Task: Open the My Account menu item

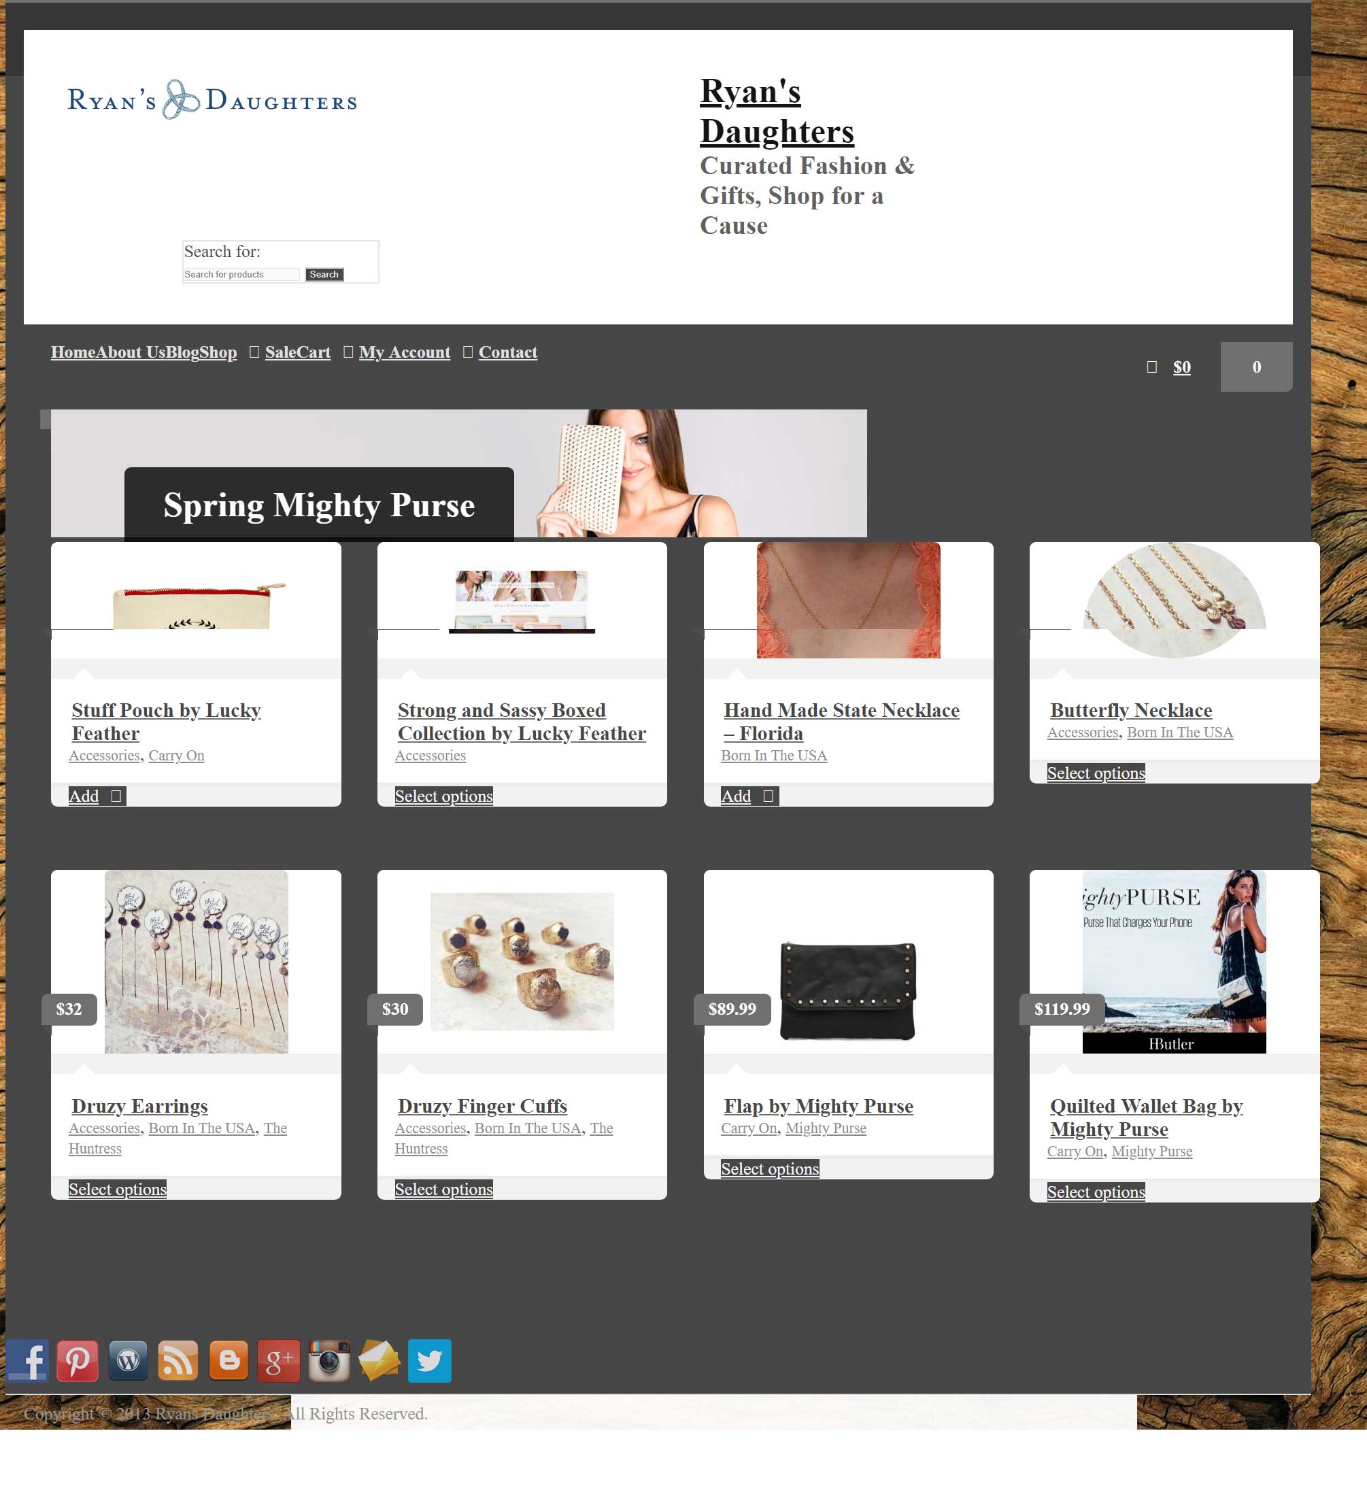Action: tap(405, 352)
